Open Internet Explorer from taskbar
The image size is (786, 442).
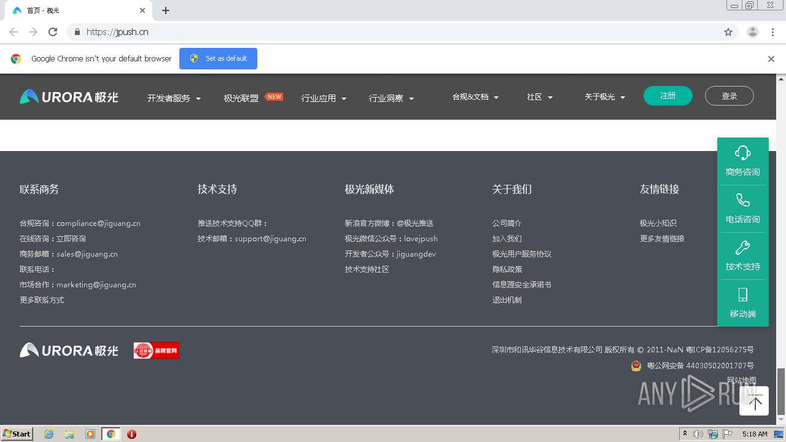click(49, 434)
